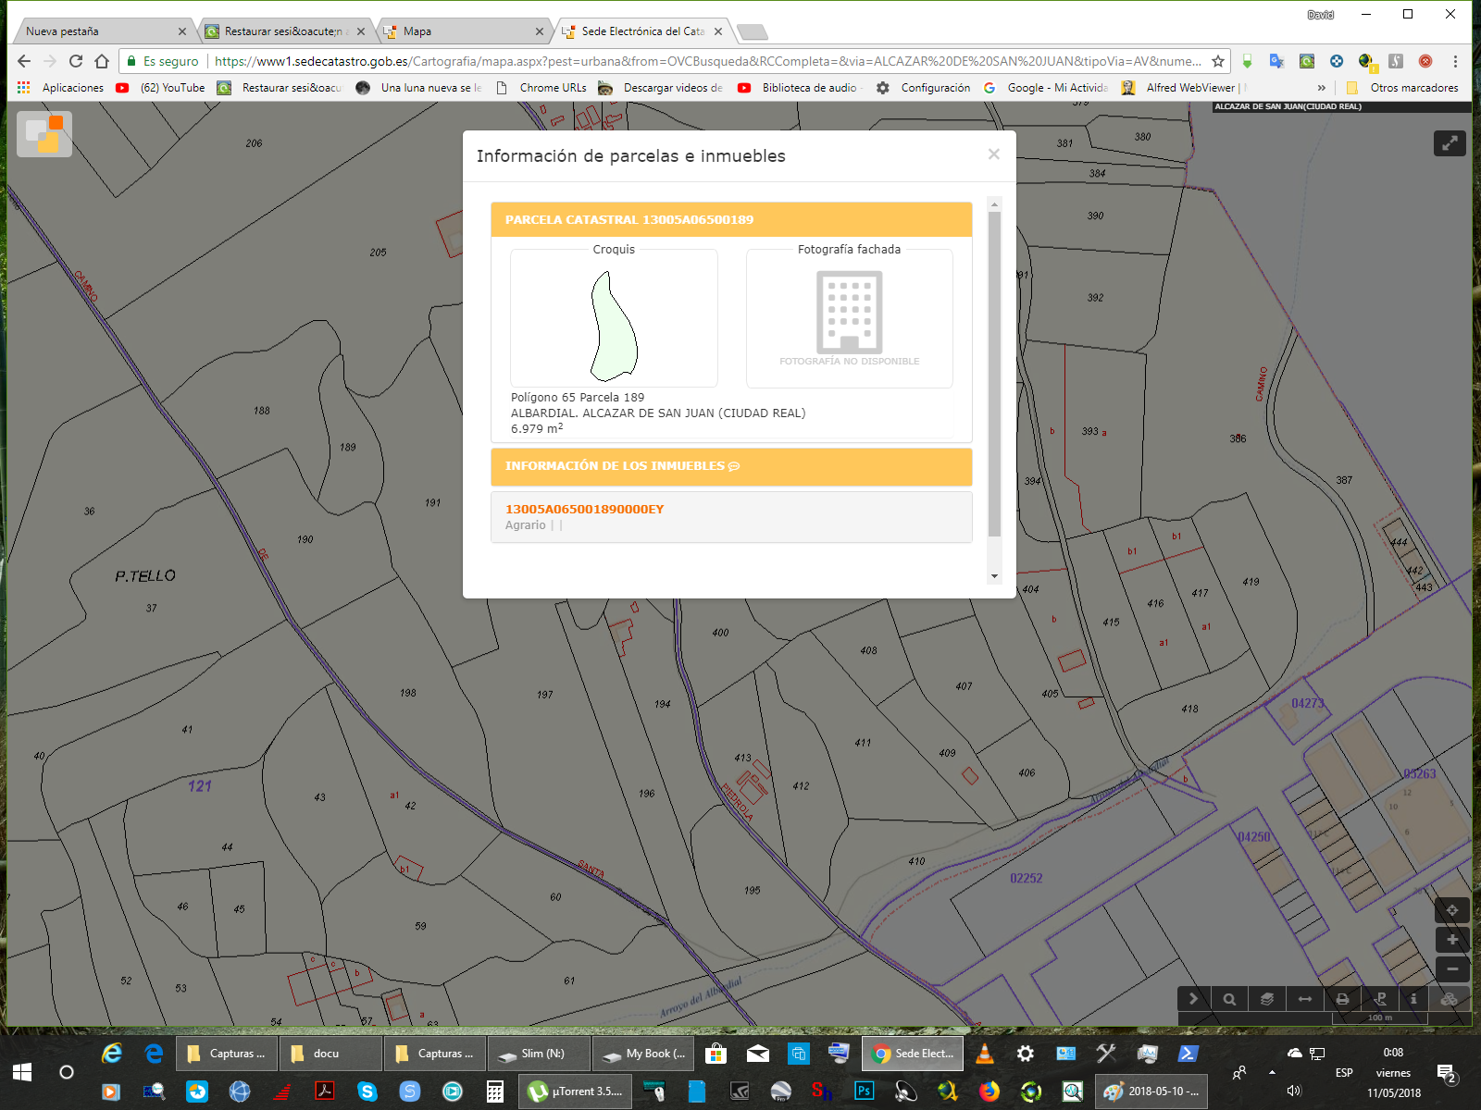Print the current map view
Image resolution: width=1481 pixels, height=1110 pixels.
1342,999
